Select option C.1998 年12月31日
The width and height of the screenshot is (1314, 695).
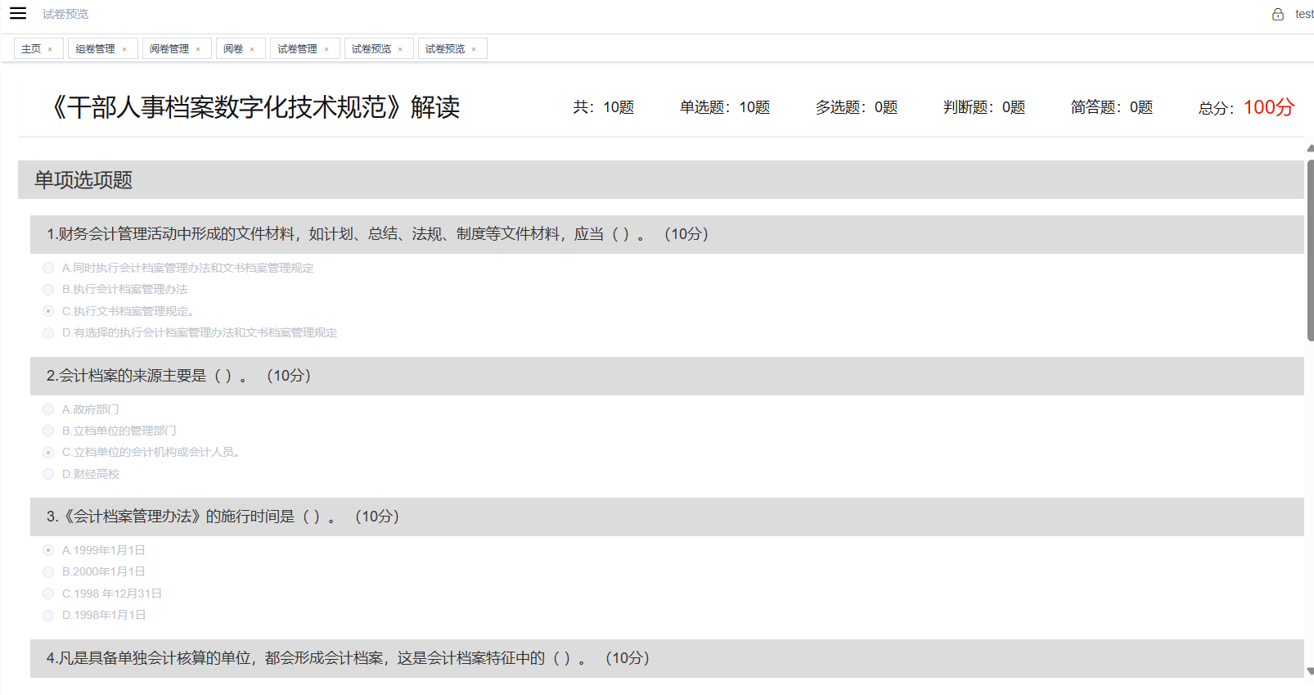point(48,593)
